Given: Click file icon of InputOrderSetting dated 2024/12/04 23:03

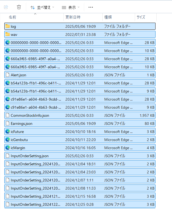Looking at the screenshot, I should (x=8, y=172).
